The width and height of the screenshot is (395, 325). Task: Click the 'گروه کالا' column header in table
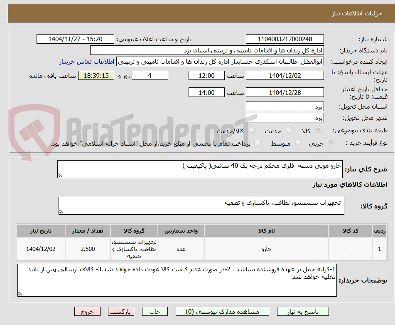134,231
